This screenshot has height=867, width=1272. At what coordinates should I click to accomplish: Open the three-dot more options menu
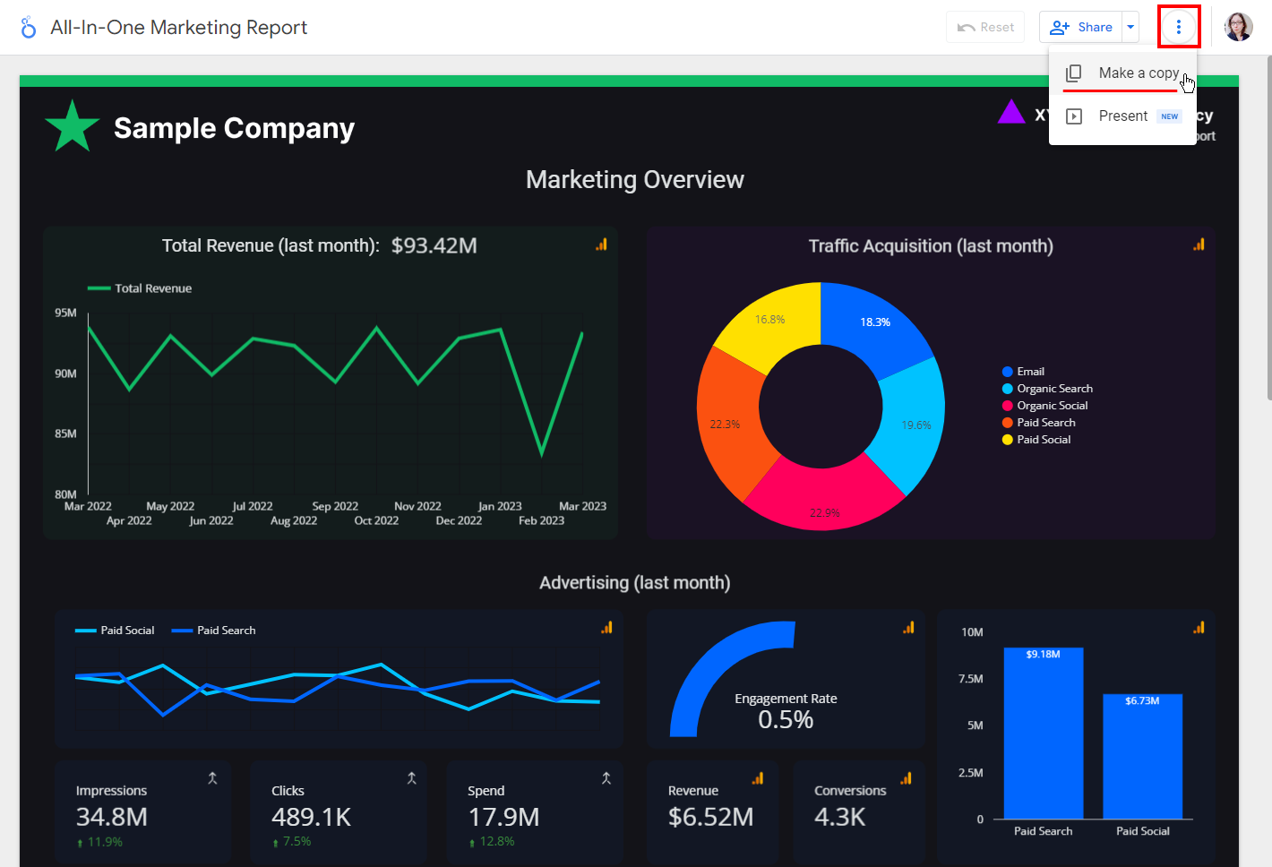click(1178, 27)
